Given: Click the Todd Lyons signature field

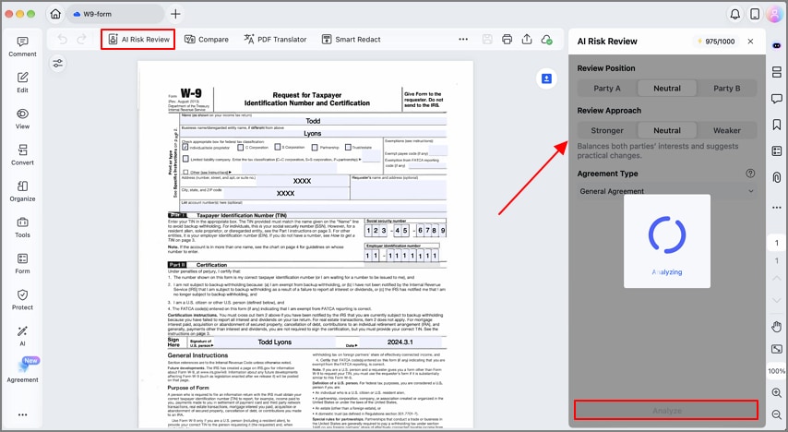Looking at the screenshot, I should [274, 342].
